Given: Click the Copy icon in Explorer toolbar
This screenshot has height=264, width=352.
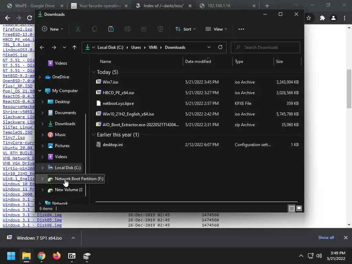Looking at the screenshot, I should click(x=95, y=29).
